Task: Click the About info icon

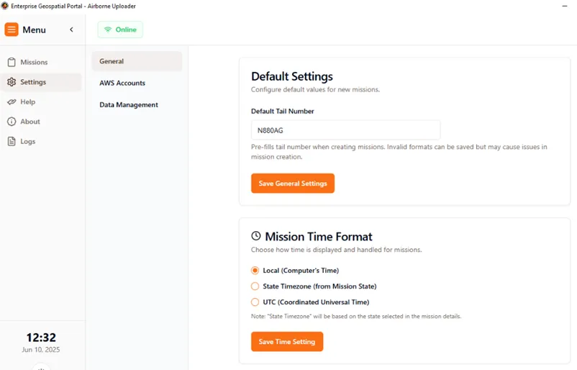Action: click(x=12, y=122)
